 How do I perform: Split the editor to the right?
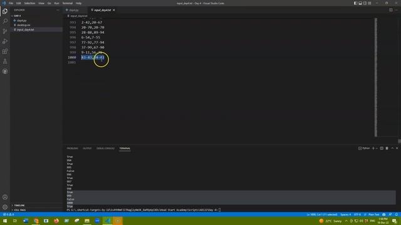point(391,10)
